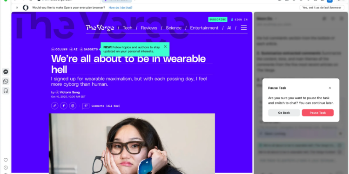Follow the AI topic tag
Viewport: 349px width, 174px height.
click(74, 49)
